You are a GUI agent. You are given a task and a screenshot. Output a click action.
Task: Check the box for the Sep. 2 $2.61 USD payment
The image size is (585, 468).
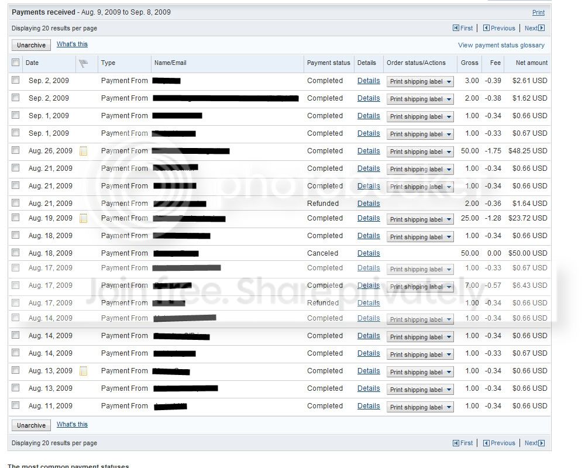click(x=15, y=80)
